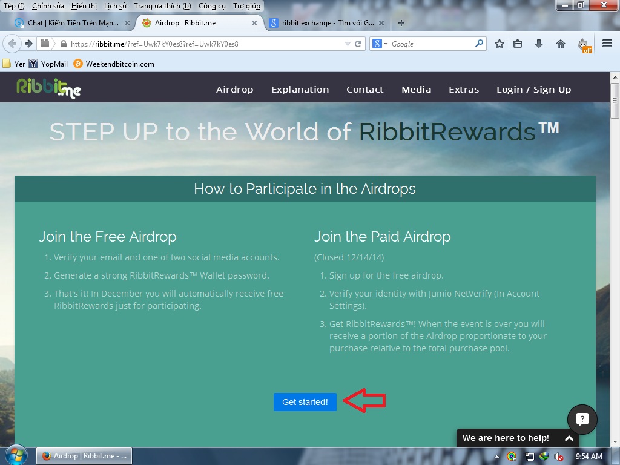Viewport: 620px width, 465px height.
Task: Click Login / Sign Up
Action: click(x=534, y=90)
